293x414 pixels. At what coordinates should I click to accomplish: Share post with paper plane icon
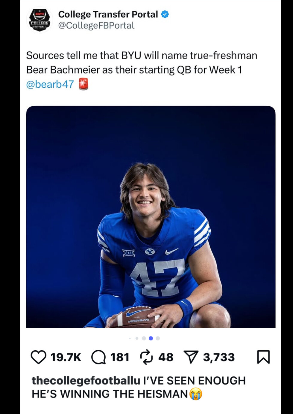191,357
